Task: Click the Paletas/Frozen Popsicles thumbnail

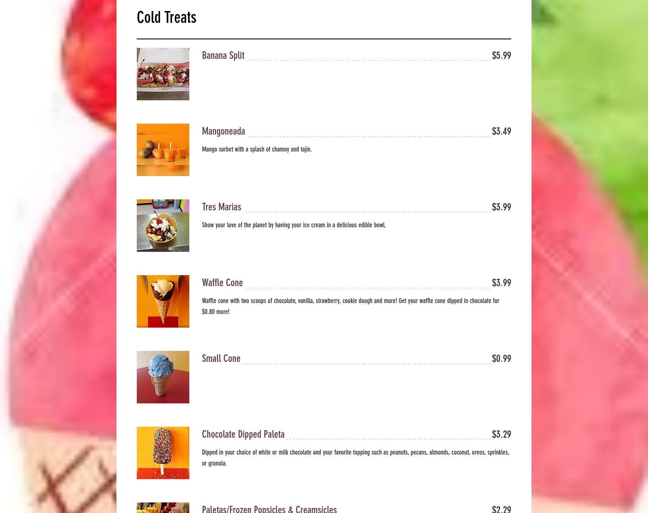Action: click(163, 507)
